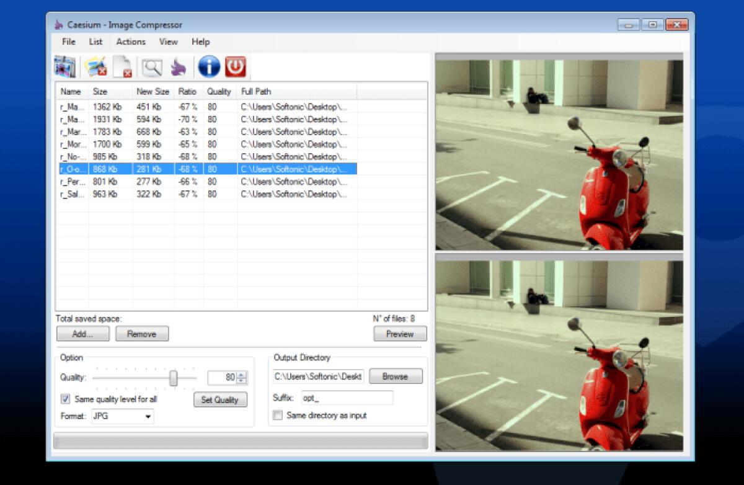Click the red power exit icon
744x485 pixels.
click(235, 66)
